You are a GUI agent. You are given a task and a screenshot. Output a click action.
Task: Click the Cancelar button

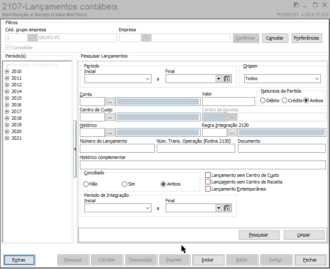(275, 38)
